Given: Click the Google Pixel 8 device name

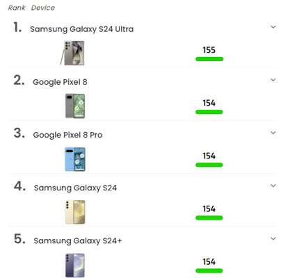Looking at the screenshot, I should click(60, 82).
